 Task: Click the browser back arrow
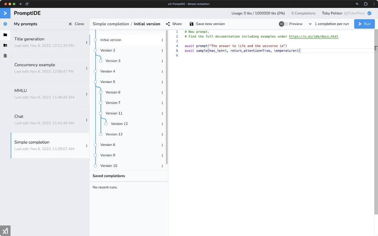click(21, 4)
